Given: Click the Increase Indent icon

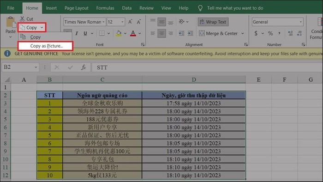Looking at the screenshot, I should pos(190,33).
